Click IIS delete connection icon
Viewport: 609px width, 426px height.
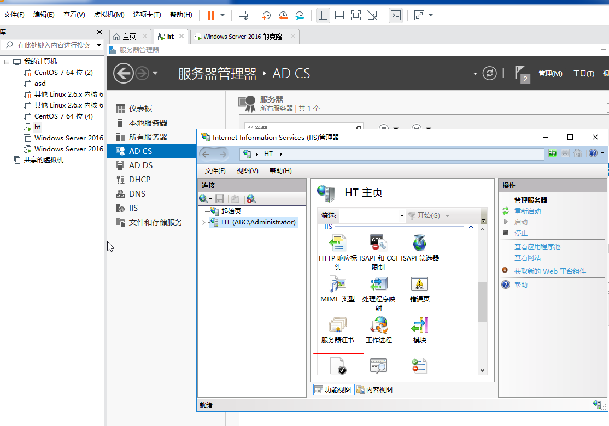coord(251,199)
